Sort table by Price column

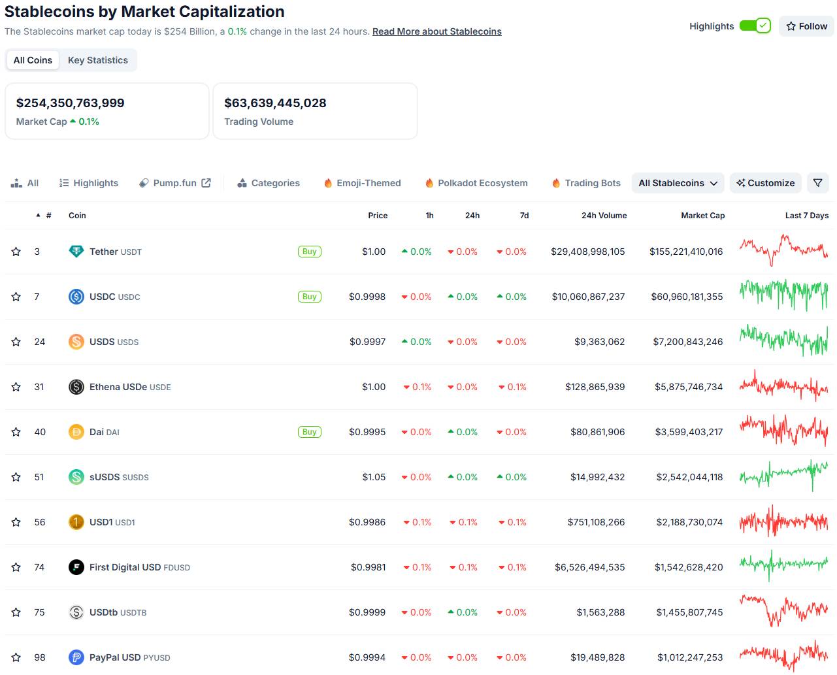[x=378, y=216]
